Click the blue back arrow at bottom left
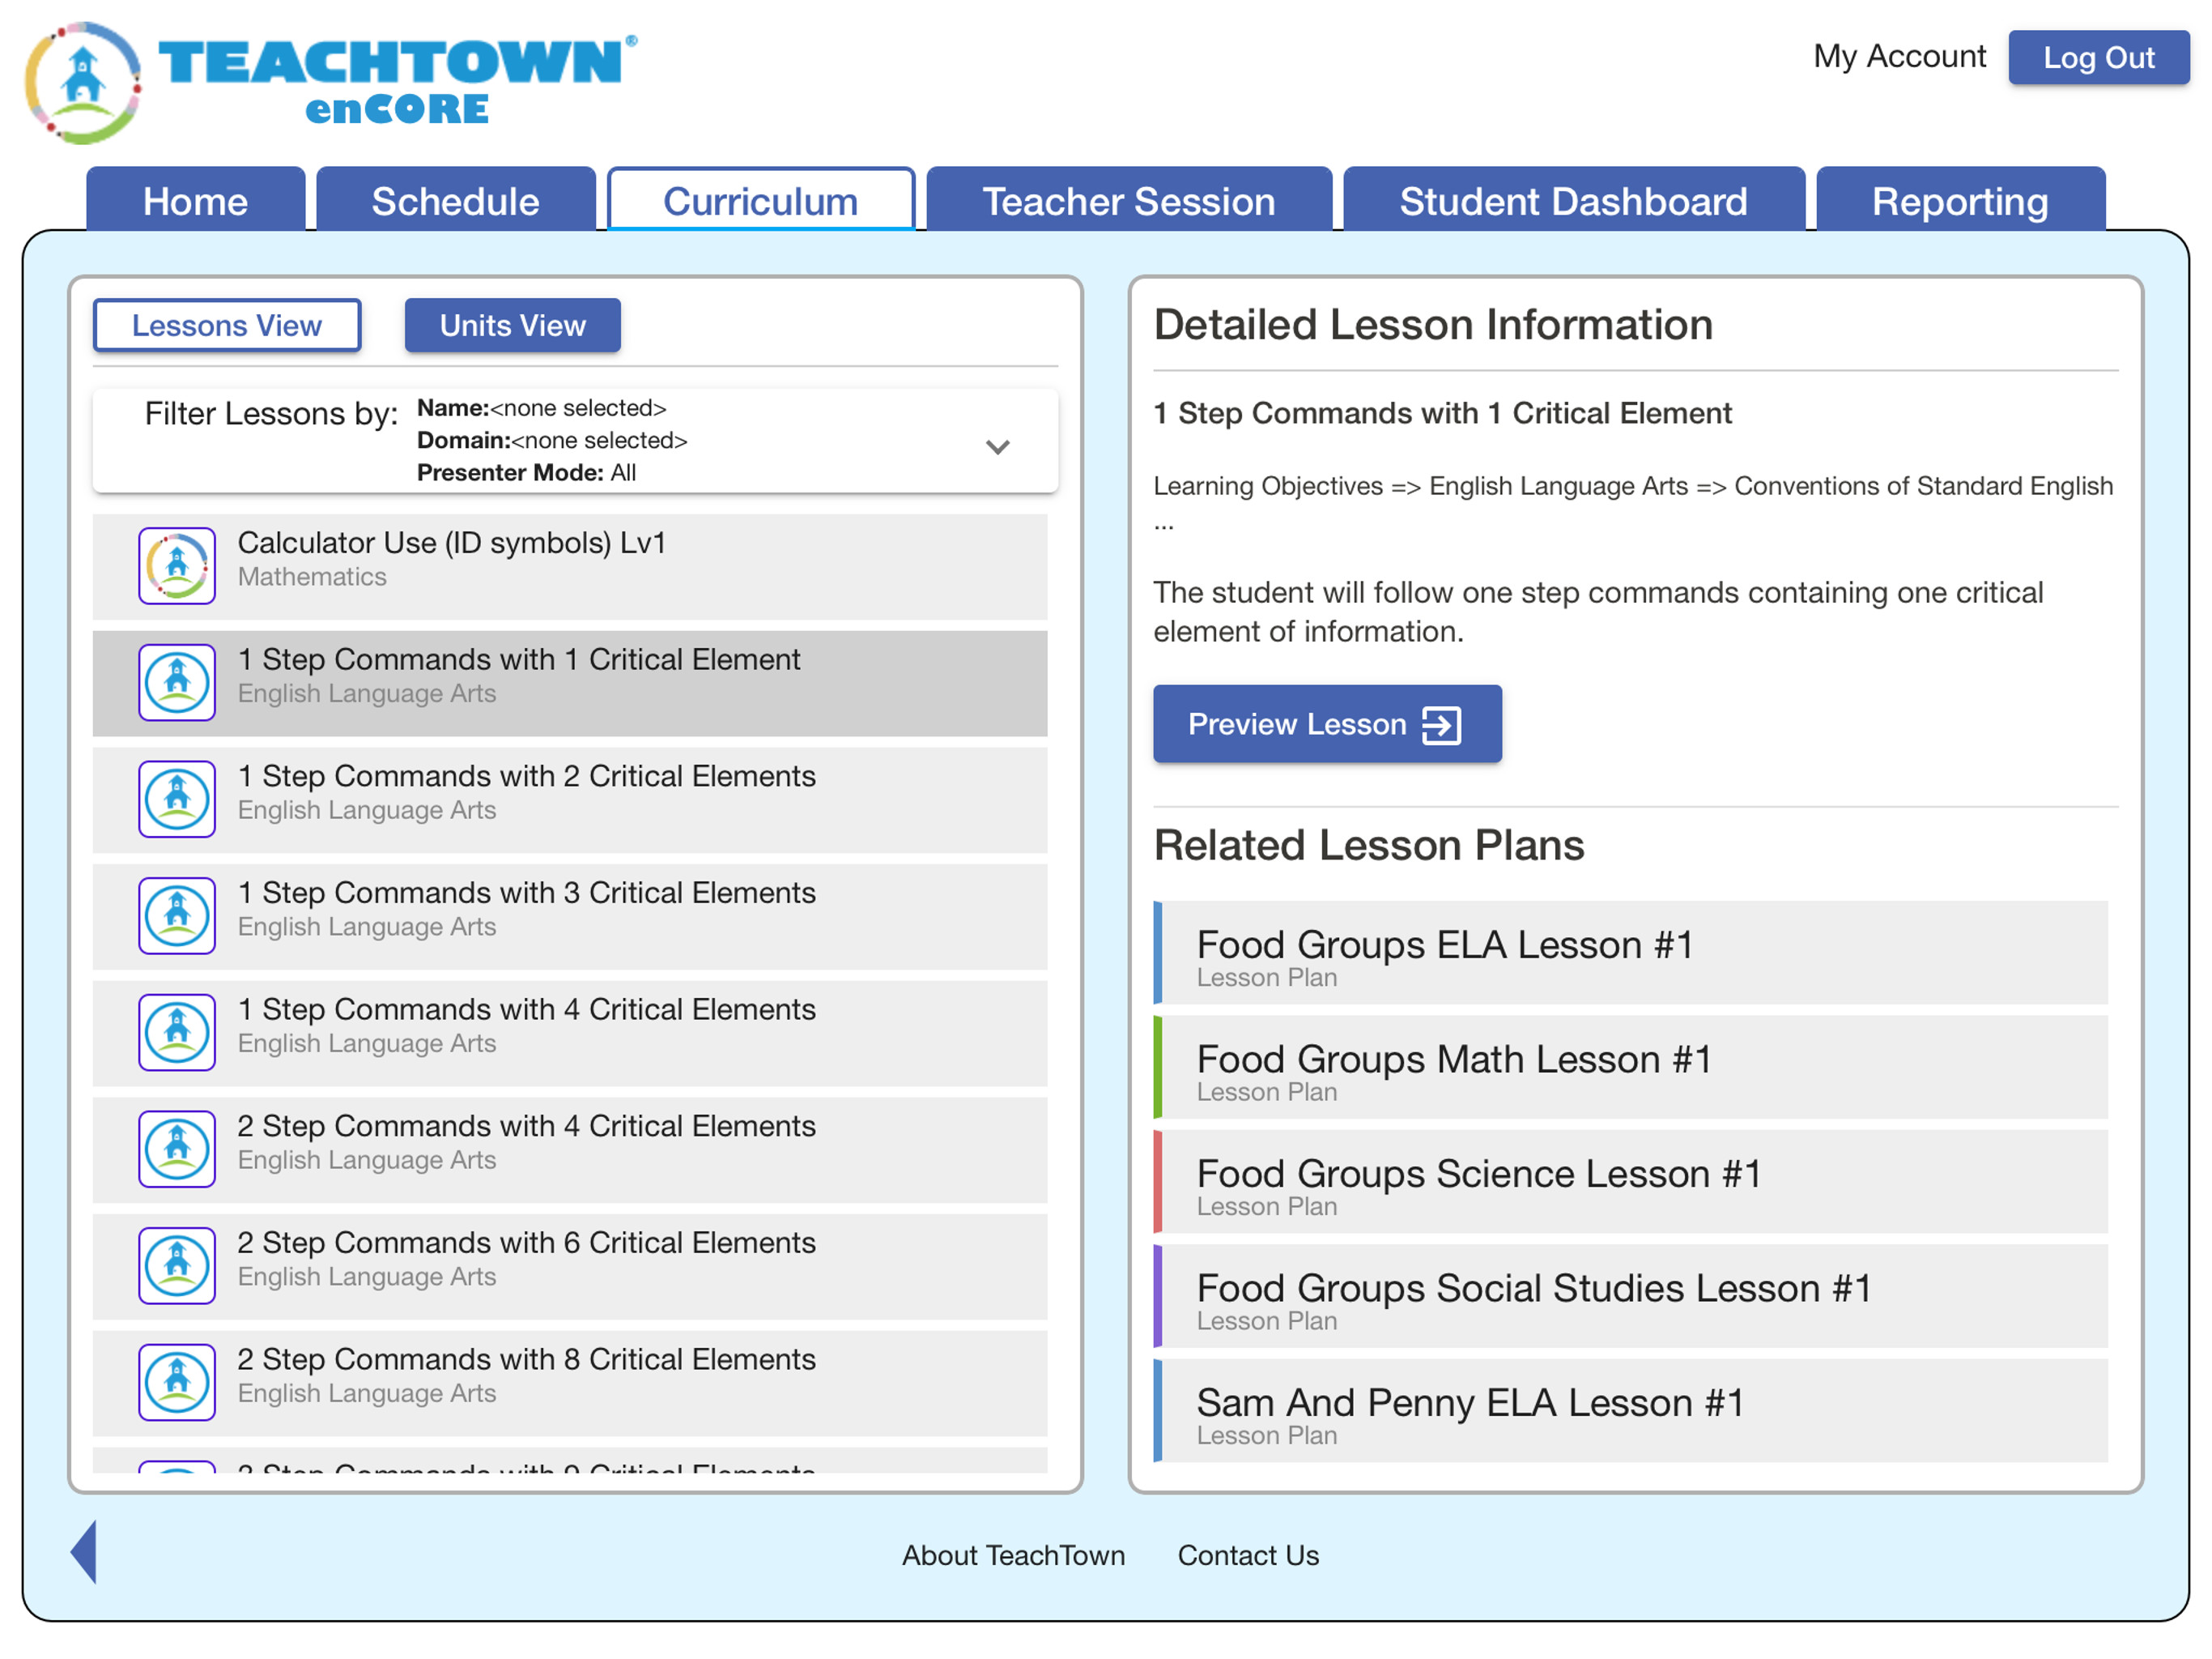Viewport: 2212px width, 1659px height. point(84,1552)
